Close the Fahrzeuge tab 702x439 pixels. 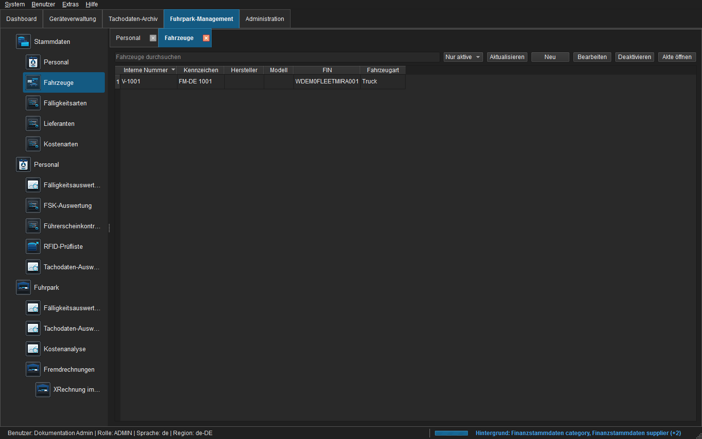coord(206,38)
